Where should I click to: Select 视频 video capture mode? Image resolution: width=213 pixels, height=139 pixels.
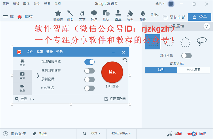(x=23, y=88)
